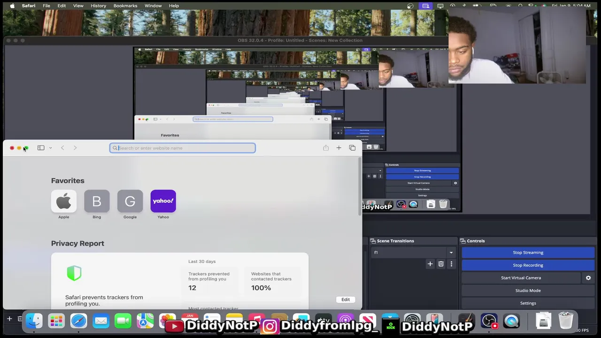This screenshot has width=601, height=338.
Task: Open Launchpad from the Dock
Action: click(56, 321)
